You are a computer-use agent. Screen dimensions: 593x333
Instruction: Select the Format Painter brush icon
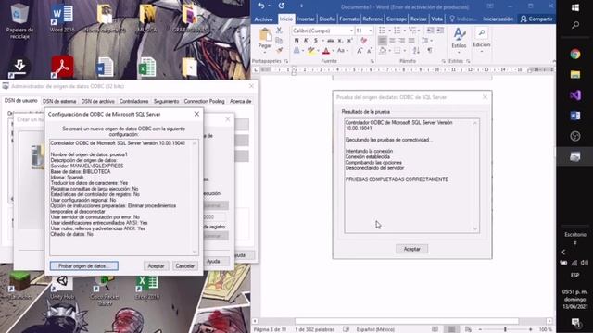pos(279,50)
